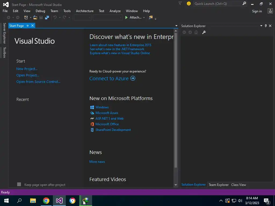Open the Attach button dropdown arrow

coord(144,17)
